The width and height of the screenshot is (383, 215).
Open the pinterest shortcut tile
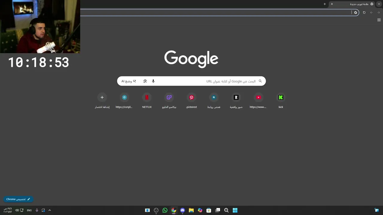191,101
